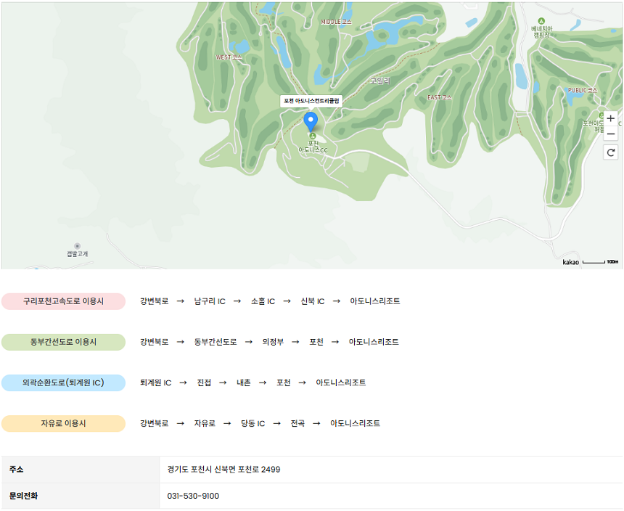Click the blue location pin marker

pyautogui.click(x=311, y=121)
